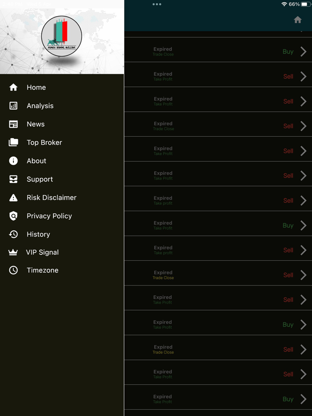This screenshot has height=416, width=312.
Task: Click the Timezone clock icon
Action: pyautogui.click(x=13, y=270)
